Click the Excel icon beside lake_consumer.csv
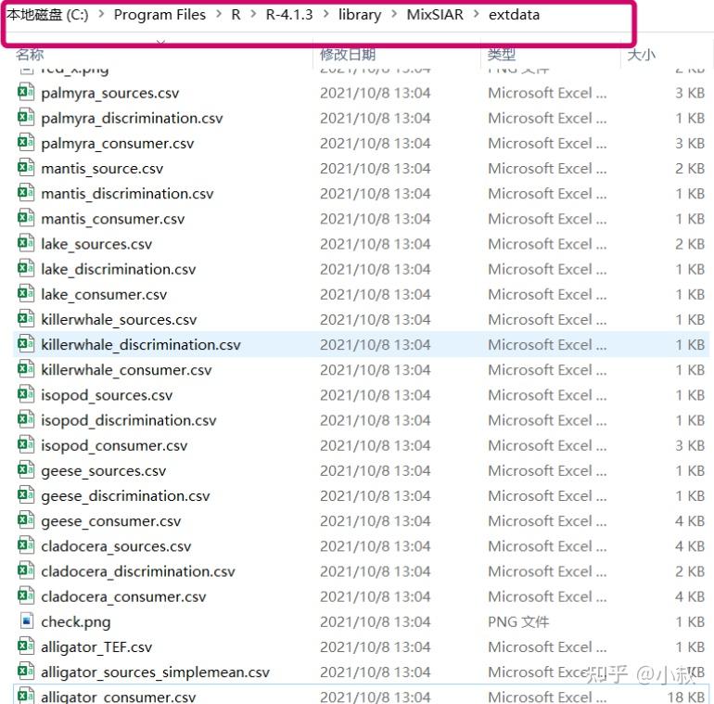 (26, 294)
